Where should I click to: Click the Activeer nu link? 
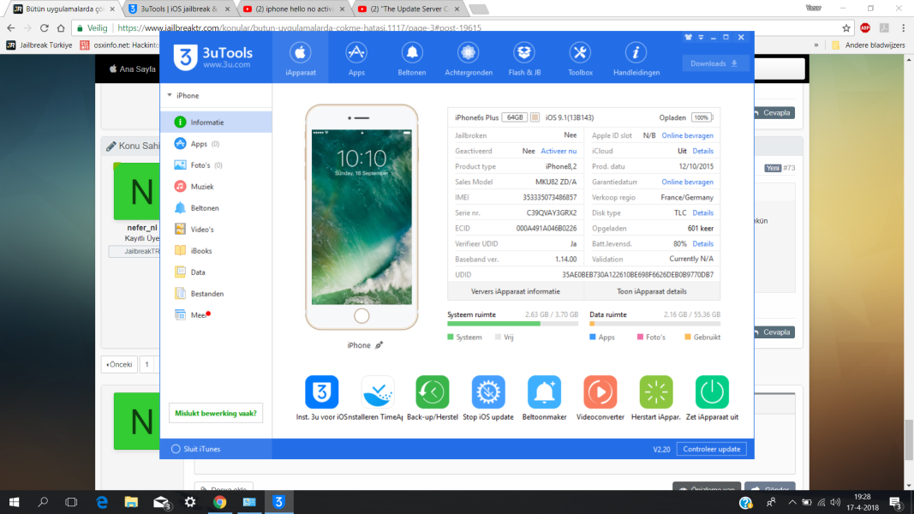pyautogui.click(x=559, y=151)
